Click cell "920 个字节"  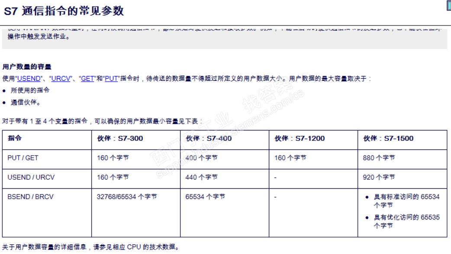379,178
